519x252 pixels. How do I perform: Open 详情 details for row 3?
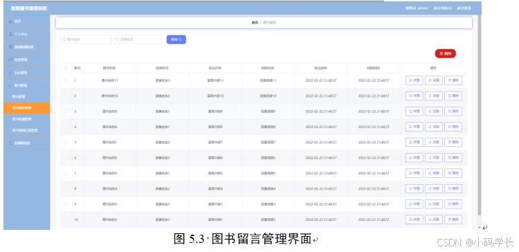pyautogui.click(x=414, y=111)
